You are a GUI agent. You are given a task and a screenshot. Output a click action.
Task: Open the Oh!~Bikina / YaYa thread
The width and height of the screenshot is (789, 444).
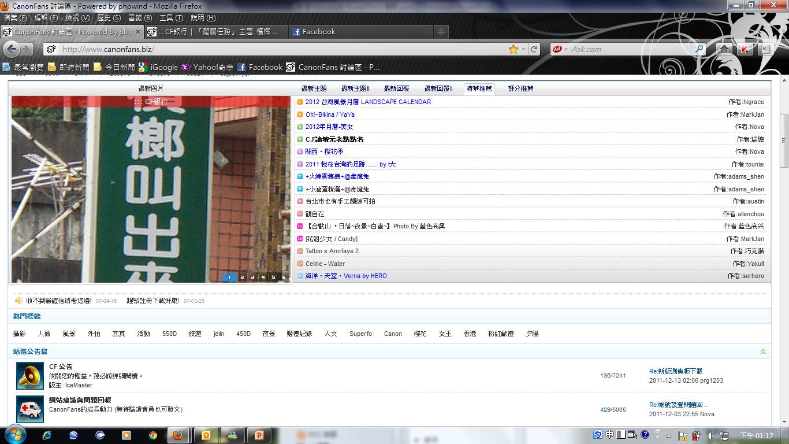[330, 114]
